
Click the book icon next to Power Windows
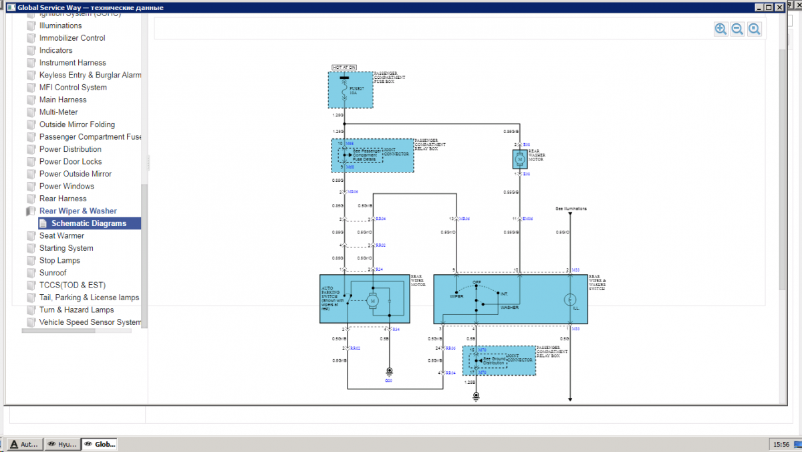[x=31, y=187]
